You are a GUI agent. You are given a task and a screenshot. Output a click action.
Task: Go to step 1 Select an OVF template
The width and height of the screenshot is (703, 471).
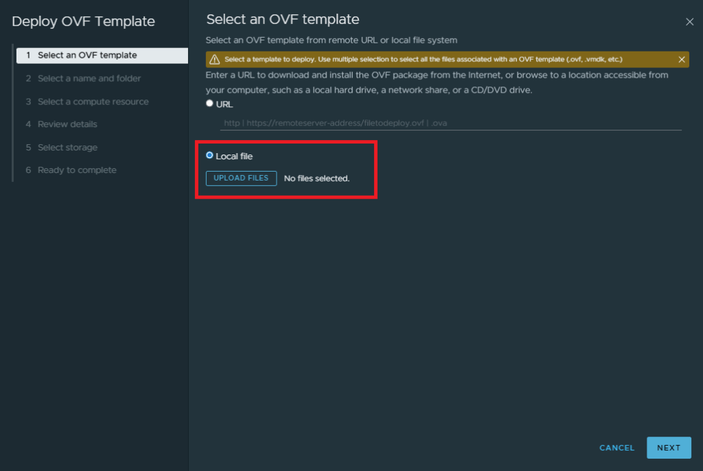pos(87,56)
